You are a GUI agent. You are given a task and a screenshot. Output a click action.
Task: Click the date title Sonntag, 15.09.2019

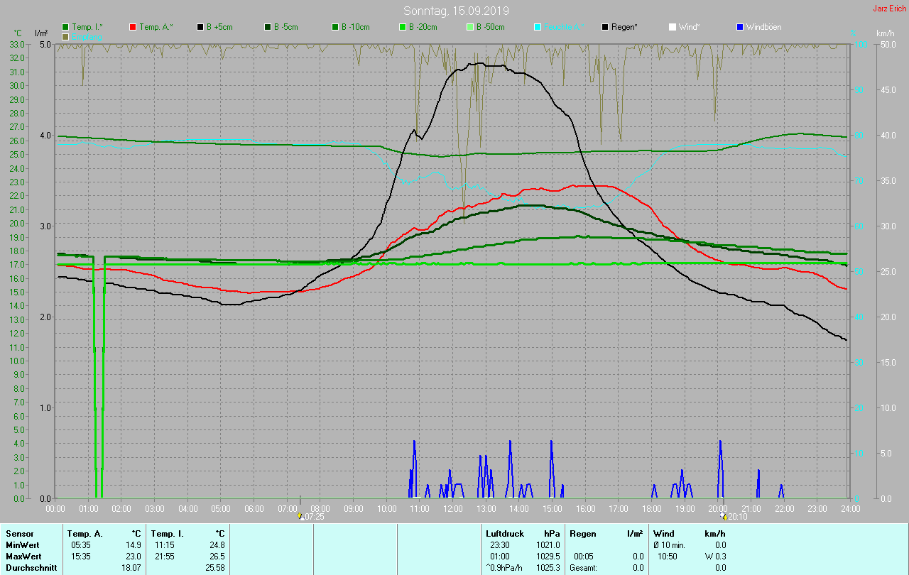tap(456, 11)
